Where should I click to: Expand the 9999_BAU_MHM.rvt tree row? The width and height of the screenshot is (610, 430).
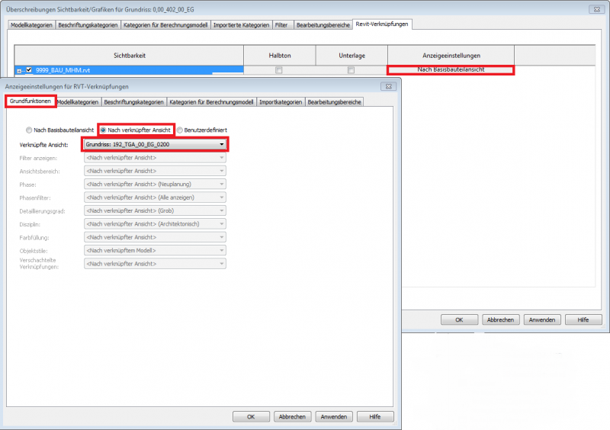click(x=19, y=70)
